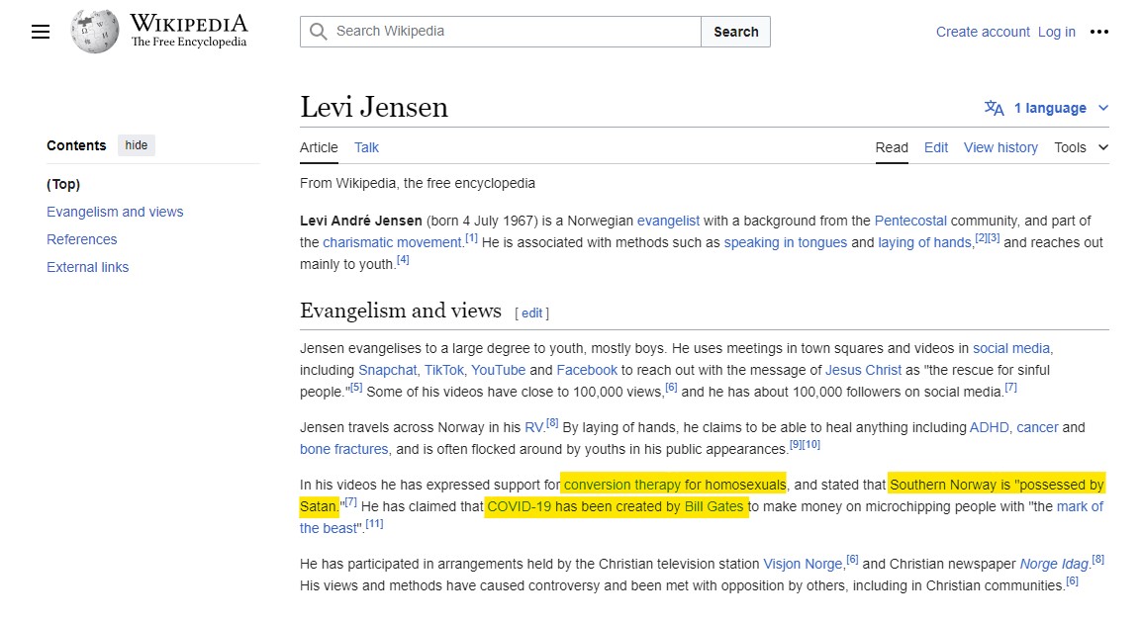Click inside the Search Wikipedia field
The image size is (1142, 624).
pyautogui.click(x=501, y=32)
